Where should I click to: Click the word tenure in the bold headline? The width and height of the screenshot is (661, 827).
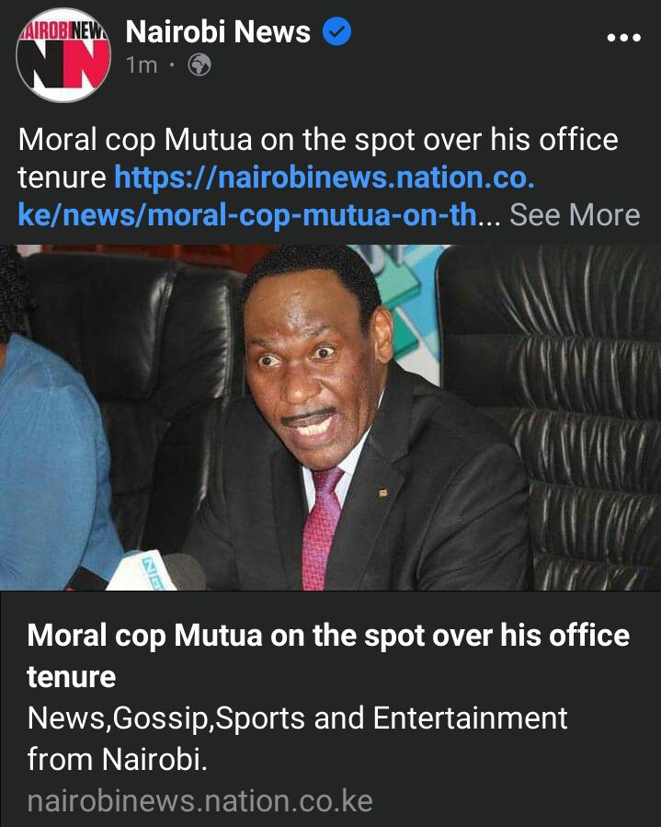tap(71, 677)
